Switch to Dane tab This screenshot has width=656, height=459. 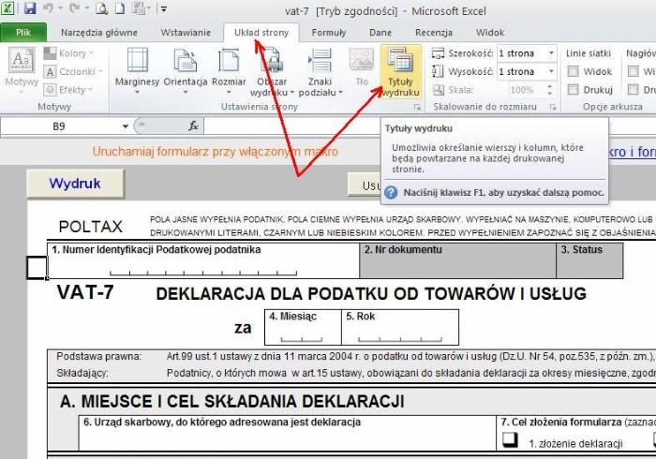[x=380, y=33]
